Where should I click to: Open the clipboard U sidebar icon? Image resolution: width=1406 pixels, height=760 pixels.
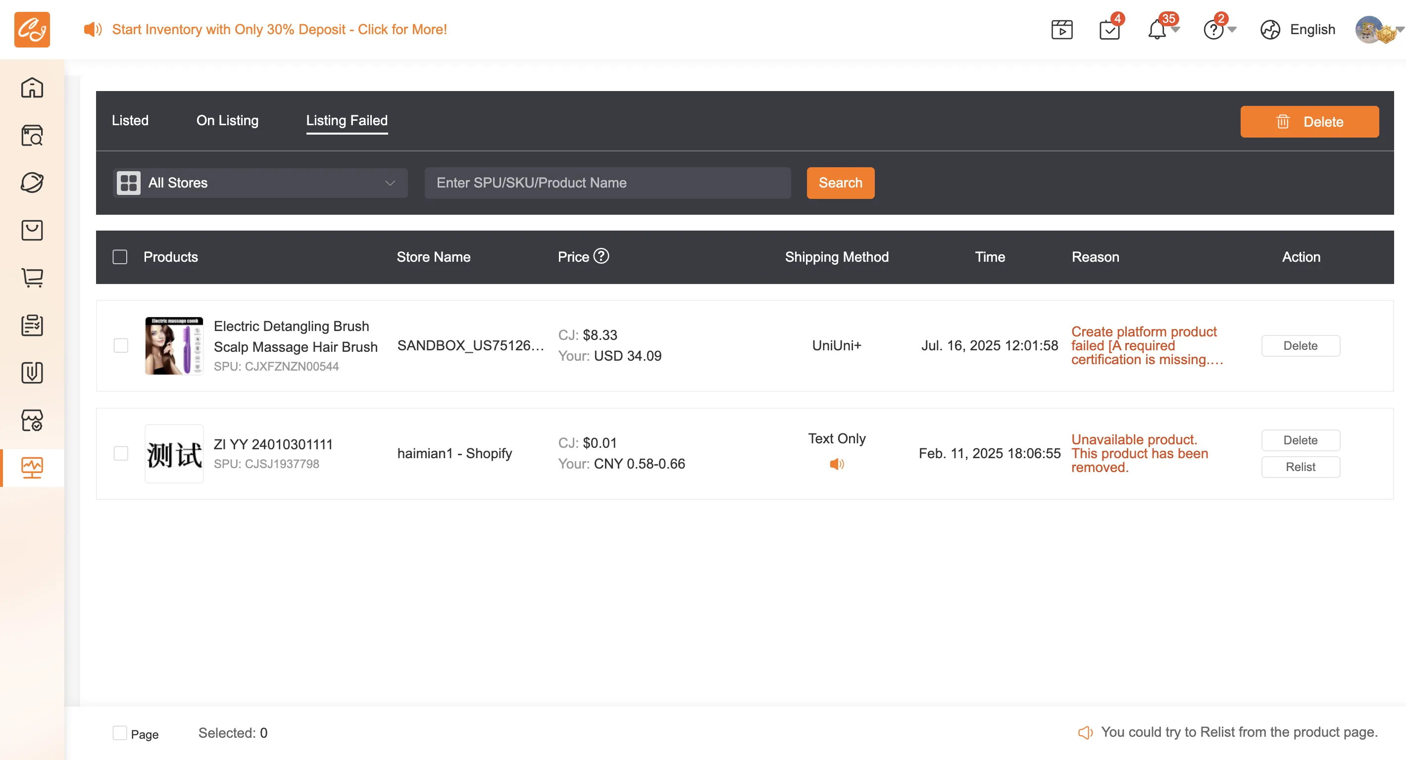tap(32, 373)
